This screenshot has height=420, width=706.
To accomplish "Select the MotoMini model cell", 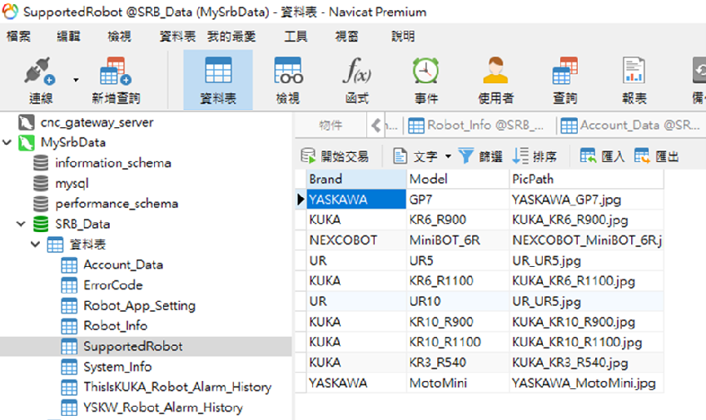I will [x=458, y=383].
